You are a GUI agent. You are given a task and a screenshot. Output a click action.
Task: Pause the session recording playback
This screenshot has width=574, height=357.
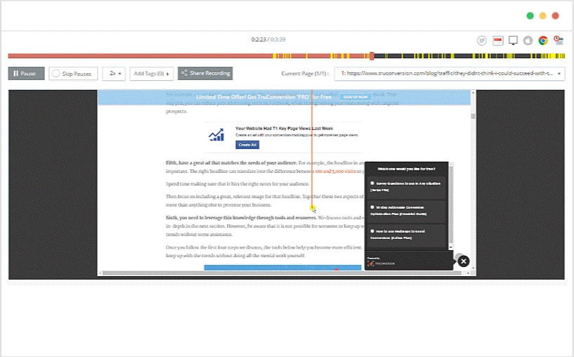pyautogui.click(x=26, y=73)
